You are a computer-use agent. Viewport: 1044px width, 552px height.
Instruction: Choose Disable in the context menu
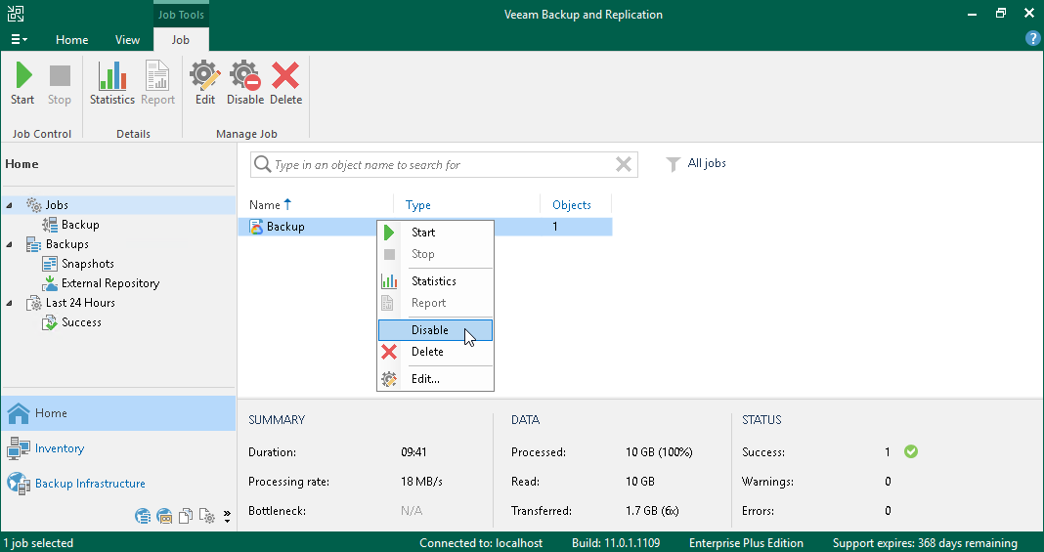tap(435, 330)
